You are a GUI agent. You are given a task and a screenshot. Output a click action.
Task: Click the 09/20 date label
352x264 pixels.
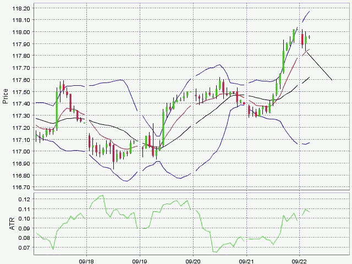coord(193,262)
